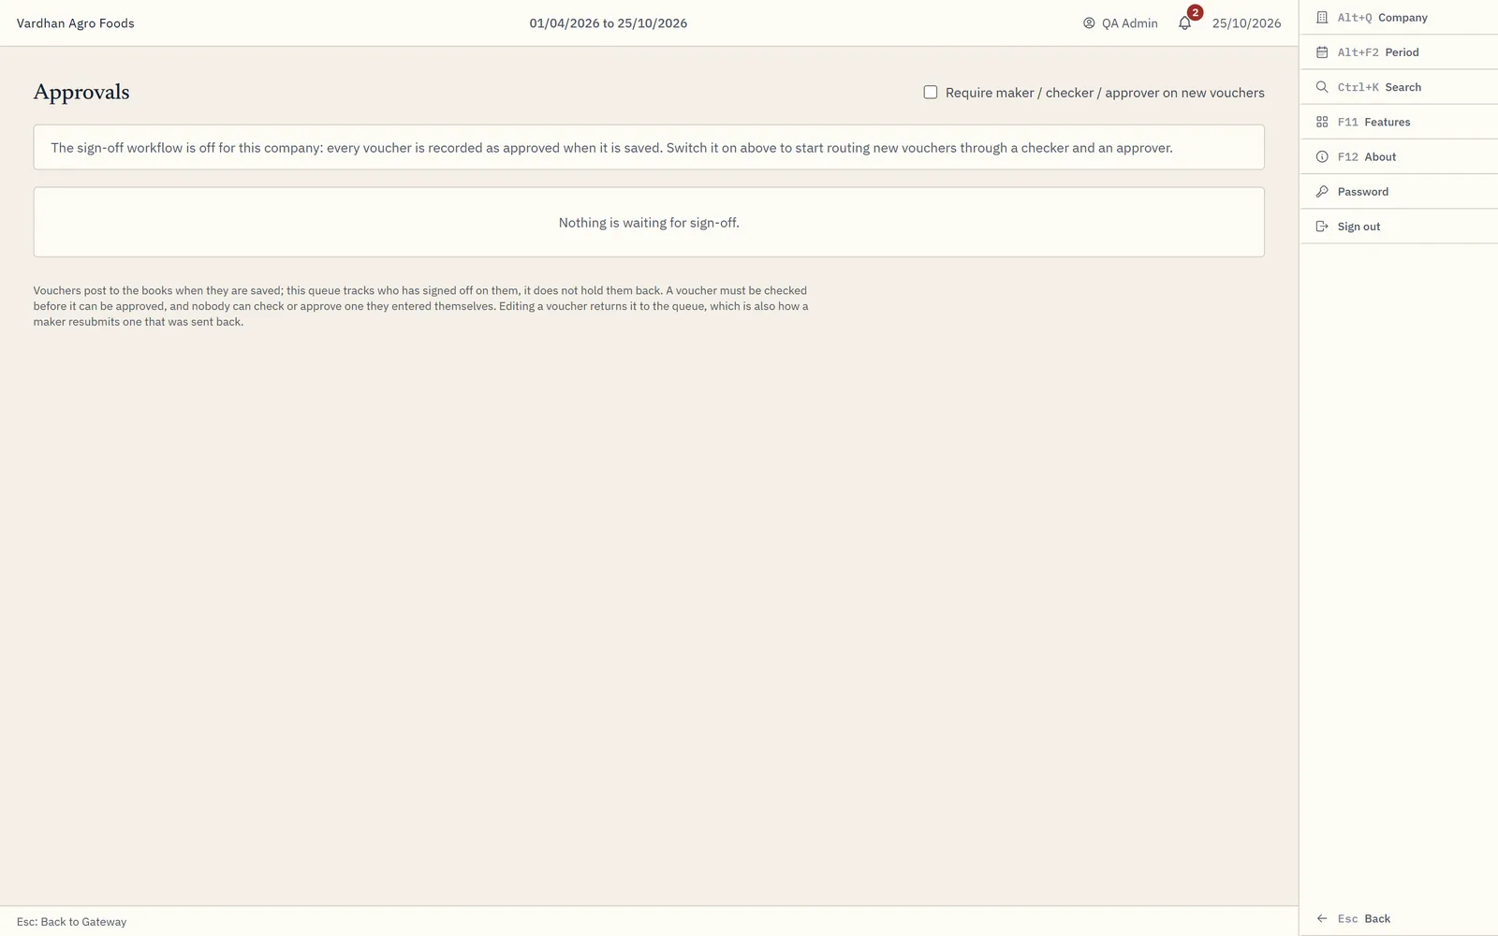Open Features label from the sidebar
Viewport: 1498px width, 936px height.
coord(1387,122)
